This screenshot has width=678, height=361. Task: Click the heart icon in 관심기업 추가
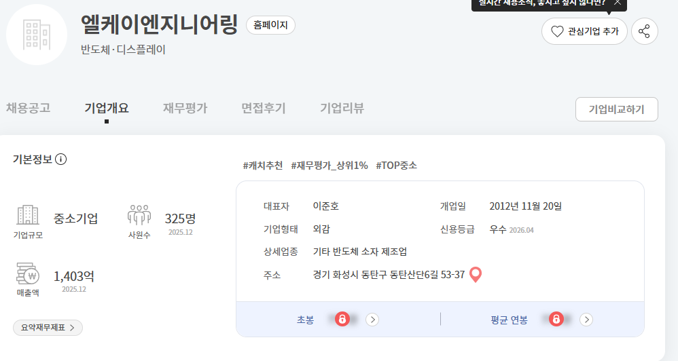(x=557, y=31)
